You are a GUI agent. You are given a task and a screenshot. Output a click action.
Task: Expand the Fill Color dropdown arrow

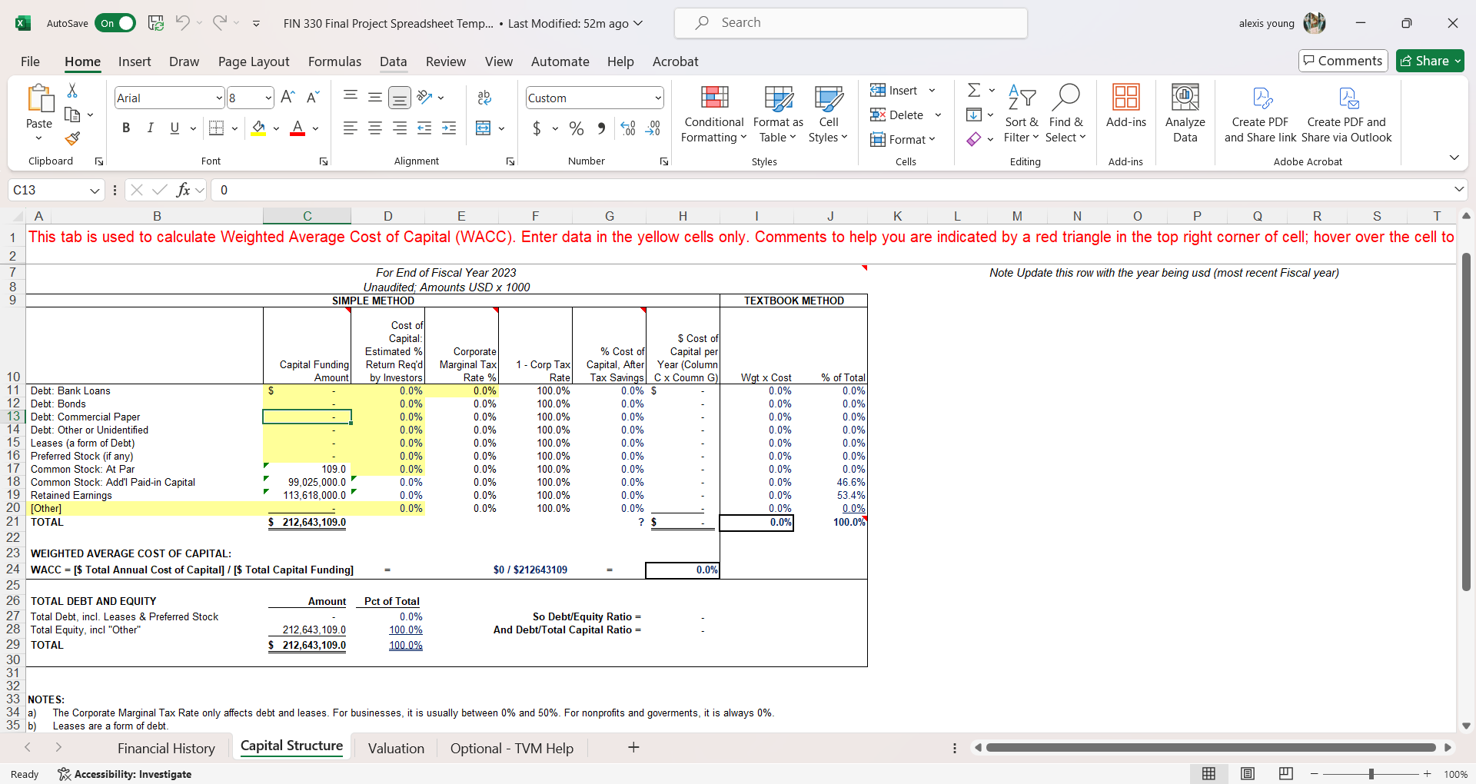point(276,128)
